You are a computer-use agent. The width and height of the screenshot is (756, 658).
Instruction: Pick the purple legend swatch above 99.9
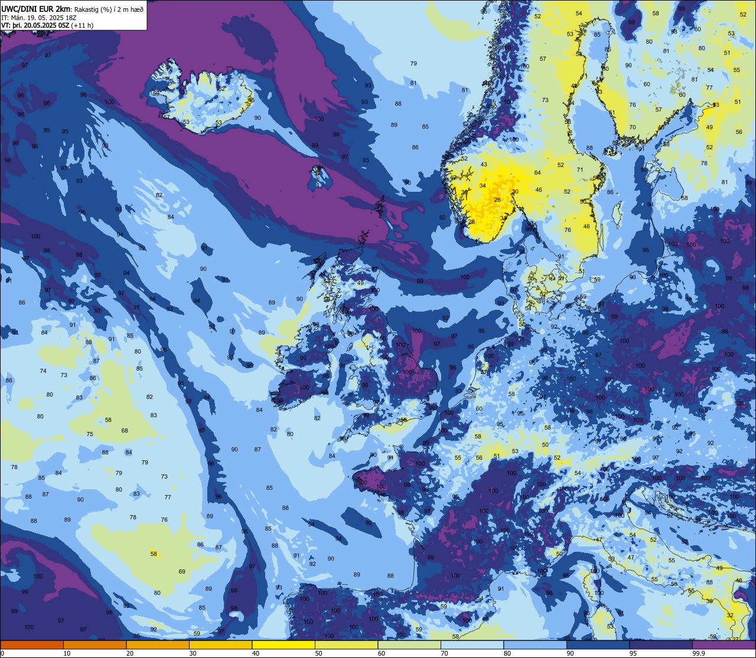coord(724,644)
